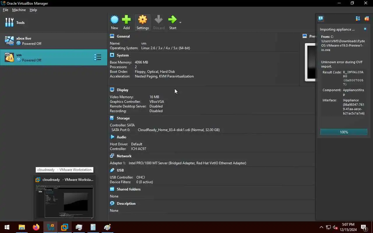The image size is (373, 233).
Task: Click the VirtualBox taskbar icon
Action: [50, 227]
